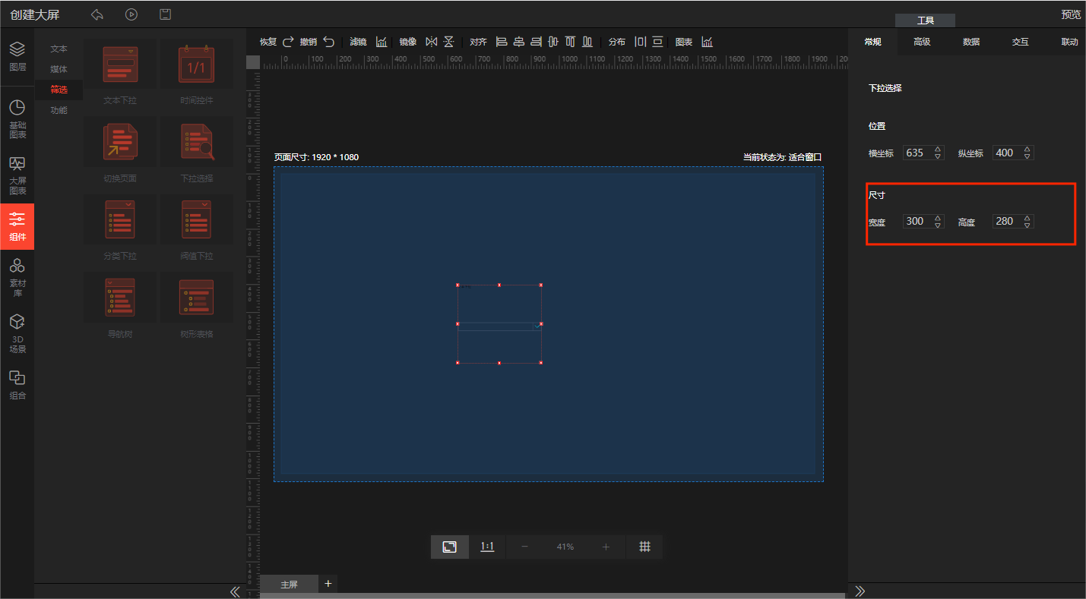Click the back arrow icon in header
This screenshot has width=1086, height=599.
point(97,14)
